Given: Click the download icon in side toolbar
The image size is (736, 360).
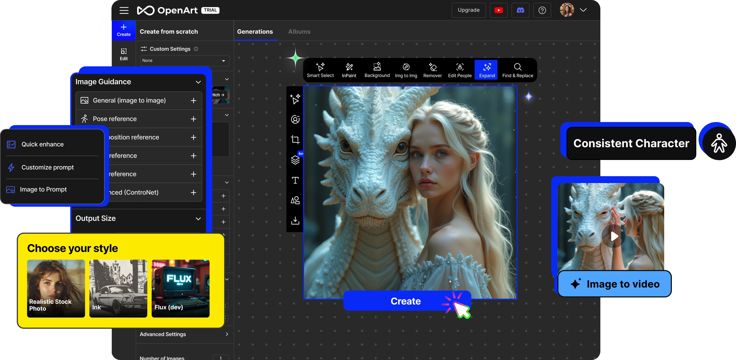Looking at the screenshot, I should point(295,220).
